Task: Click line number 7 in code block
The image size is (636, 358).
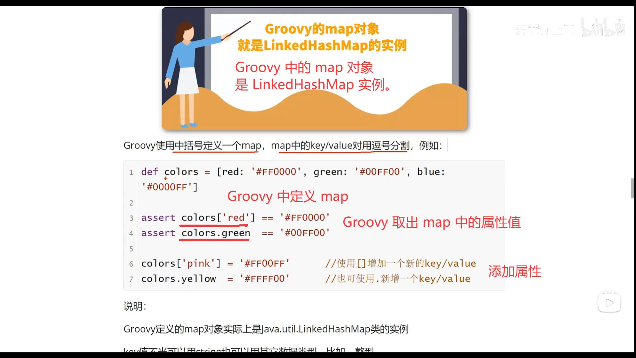Action: coord(131,279)
